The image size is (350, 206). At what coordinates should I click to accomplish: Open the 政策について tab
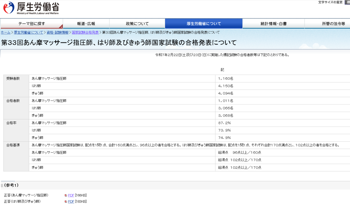point(137,24)
